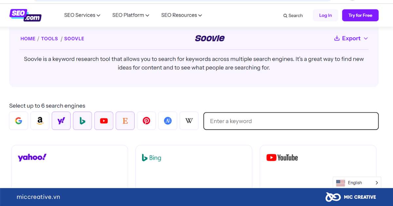This screenshot has height=206, width=393.
Task: Click the US flag icon
Action: pyautogui.click(x=341, y=183)
